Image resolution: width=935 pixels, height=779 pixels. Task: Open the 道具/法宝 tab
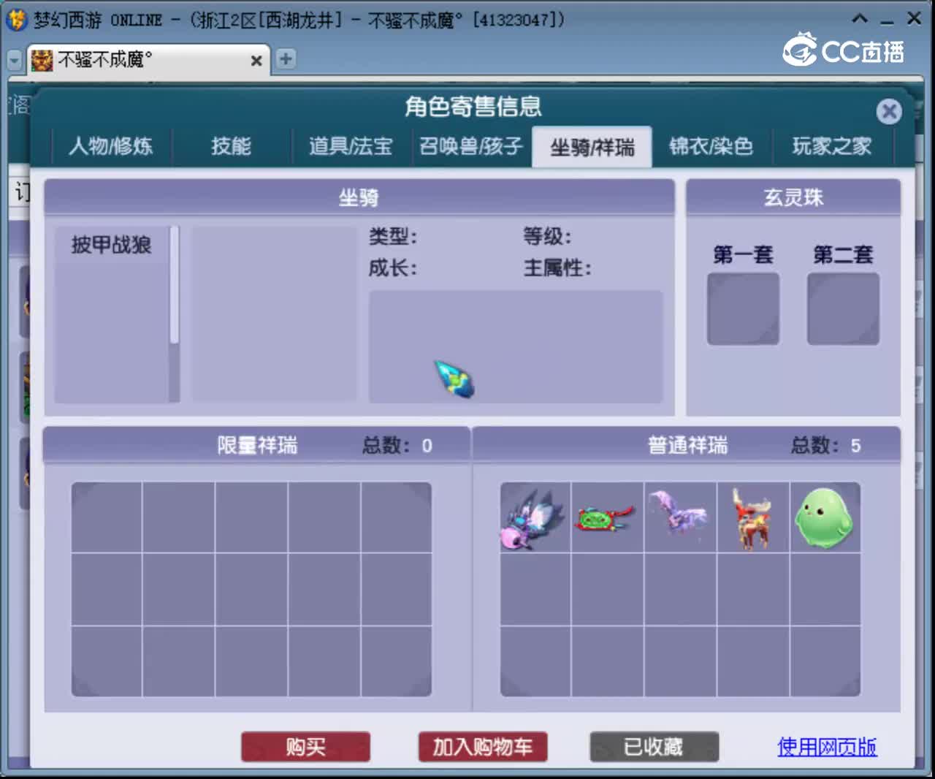coord(351,146)
